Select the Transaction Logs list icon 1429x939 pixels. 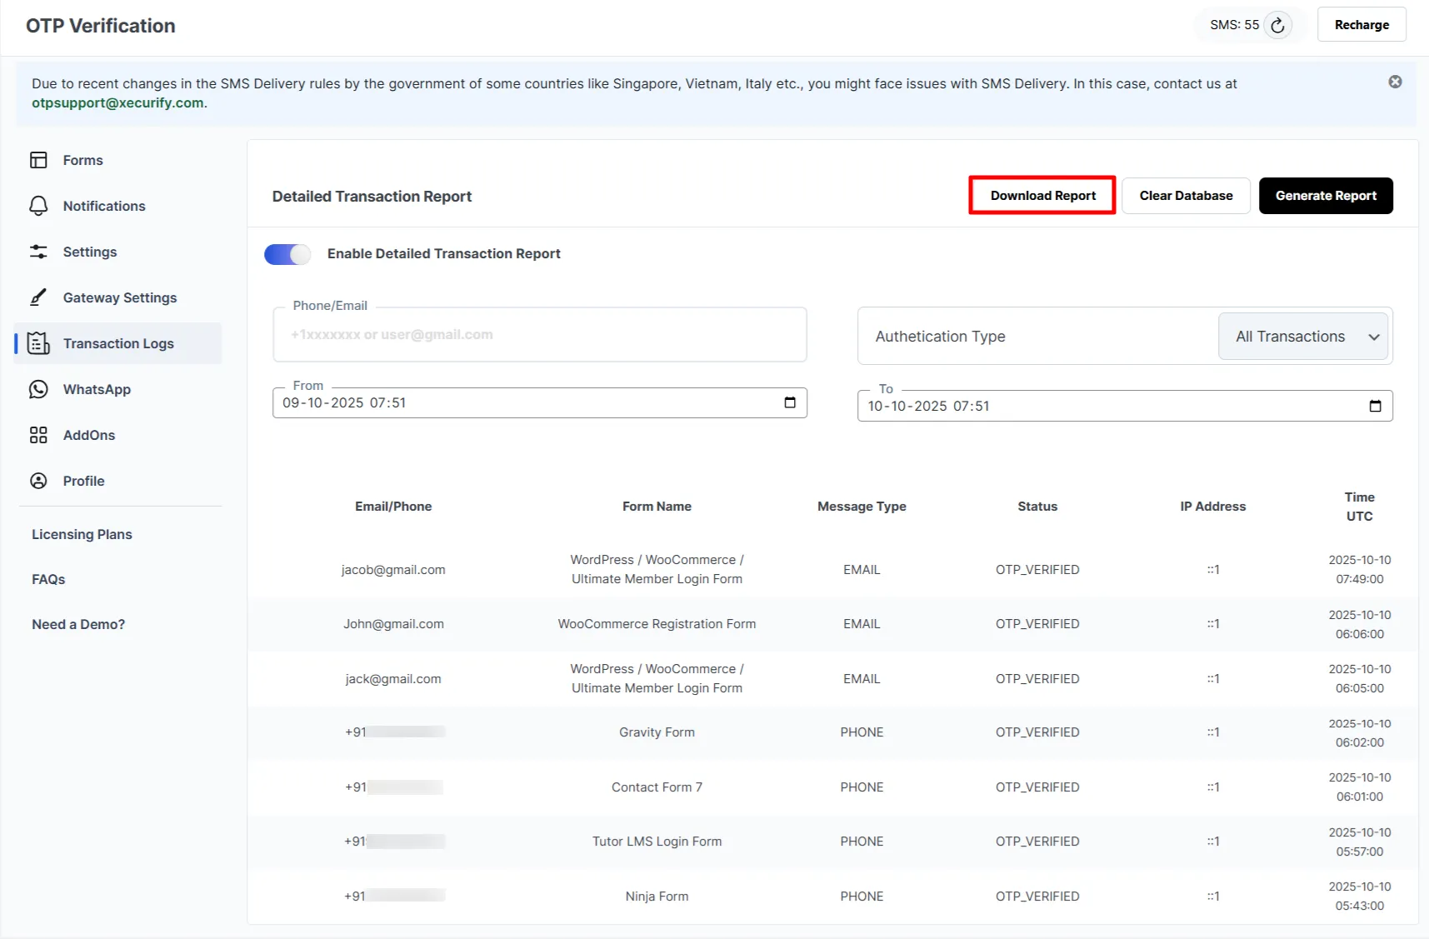(39, 343)
